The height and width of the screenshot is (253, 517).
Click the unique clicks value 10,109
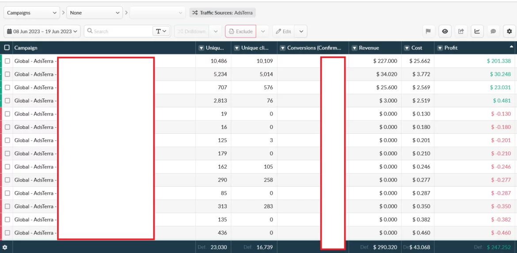(264, 61)
